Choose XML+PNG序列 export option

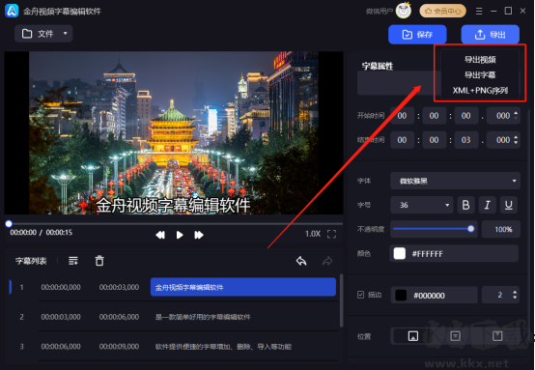[480, 91]
